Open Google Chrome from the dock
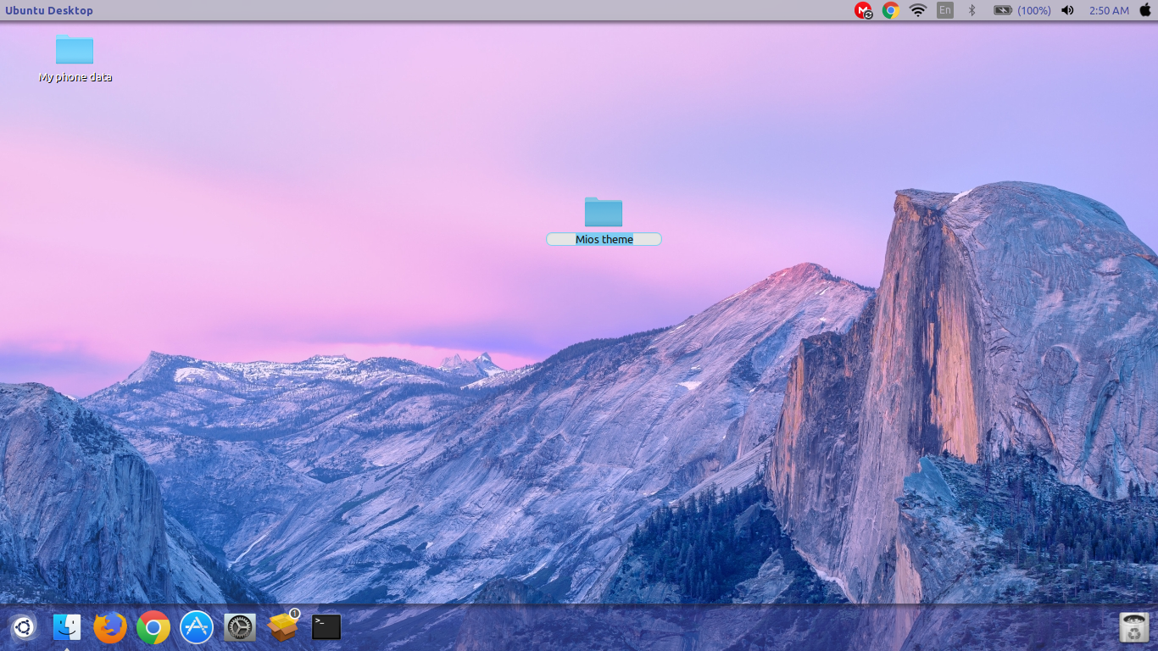The image size is (1158, 651). (x=153, y=627)
